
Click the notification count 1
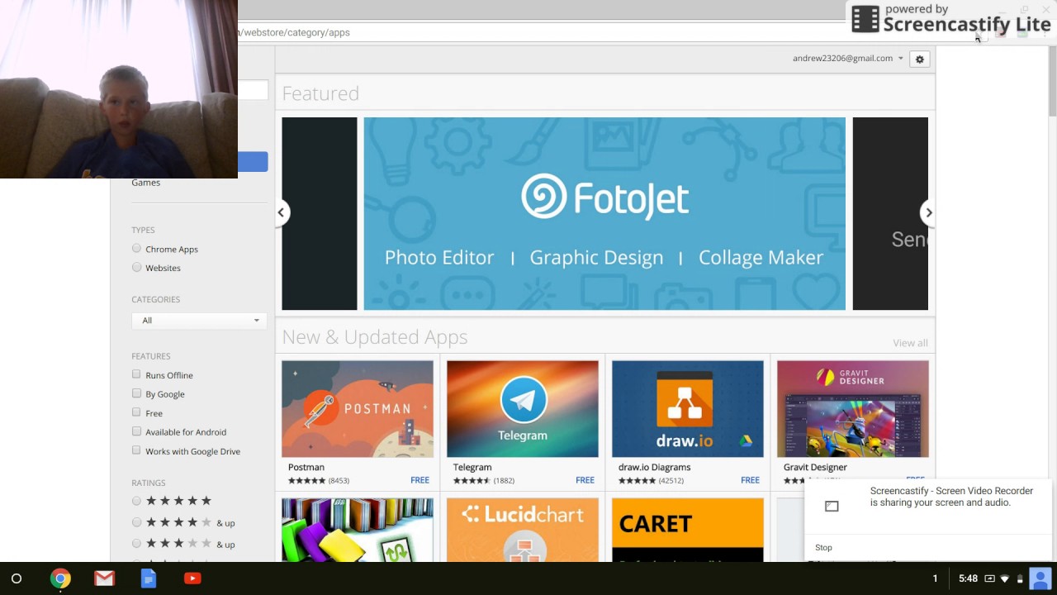[x=935, y=578]
